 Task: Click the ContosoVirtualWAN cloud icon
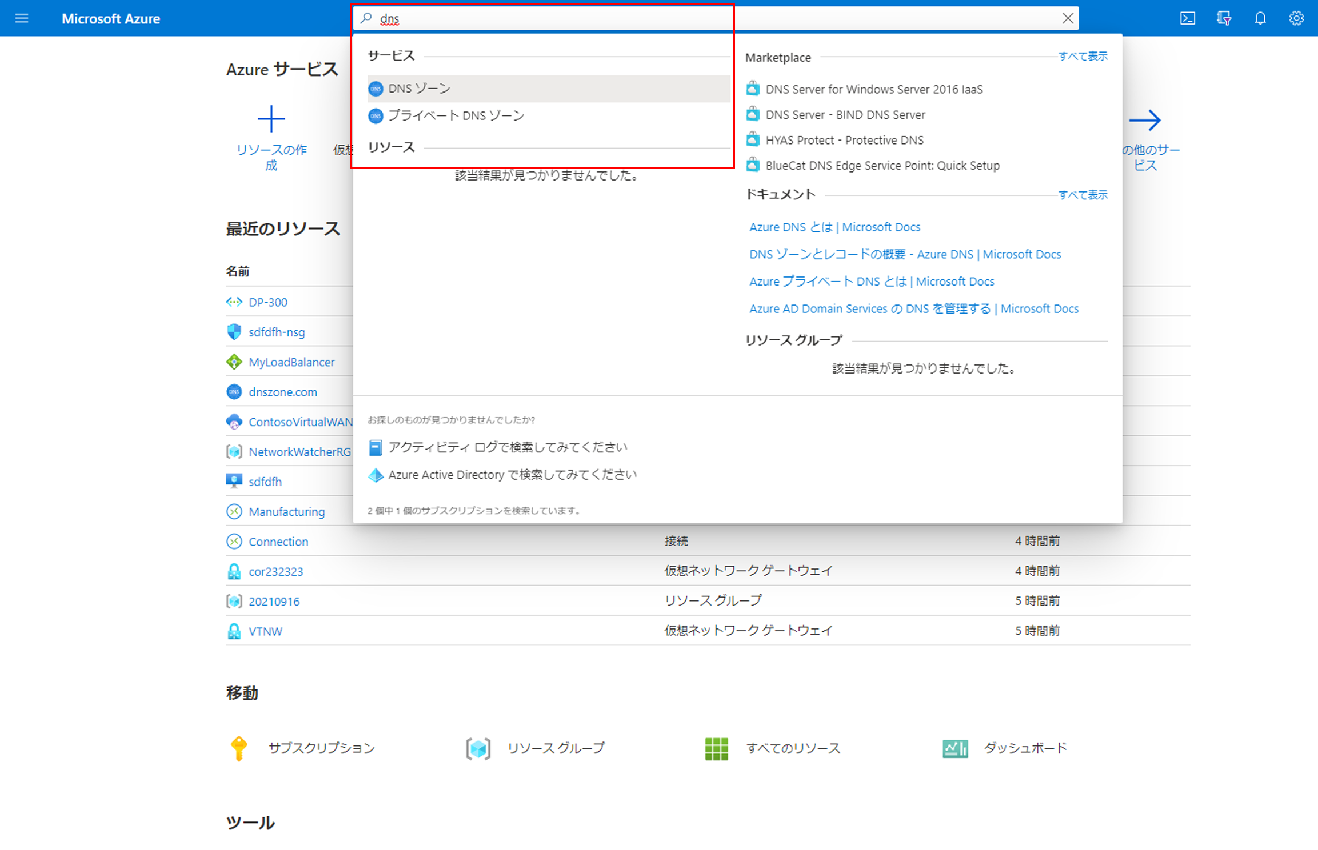pyautogui.click(x=234, y=422)
